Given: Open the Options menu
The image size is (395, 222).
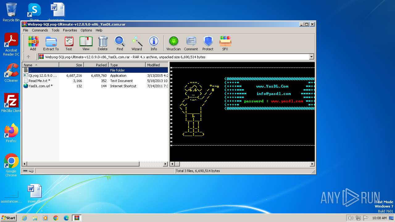Looking at the screenshot, I should click(x=86, y=30).
